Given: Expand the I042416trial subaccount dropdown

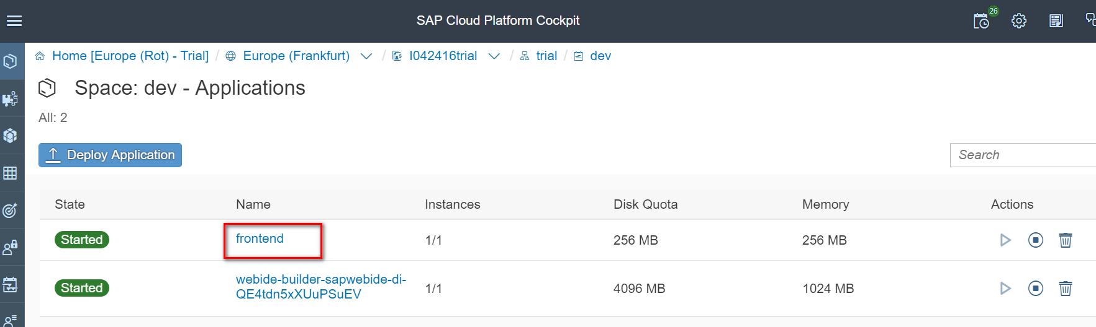Looking at the screenshot, I should 494,56.
